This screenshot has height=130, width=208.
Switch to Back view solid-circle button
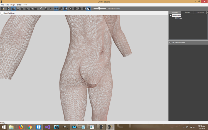75,9
